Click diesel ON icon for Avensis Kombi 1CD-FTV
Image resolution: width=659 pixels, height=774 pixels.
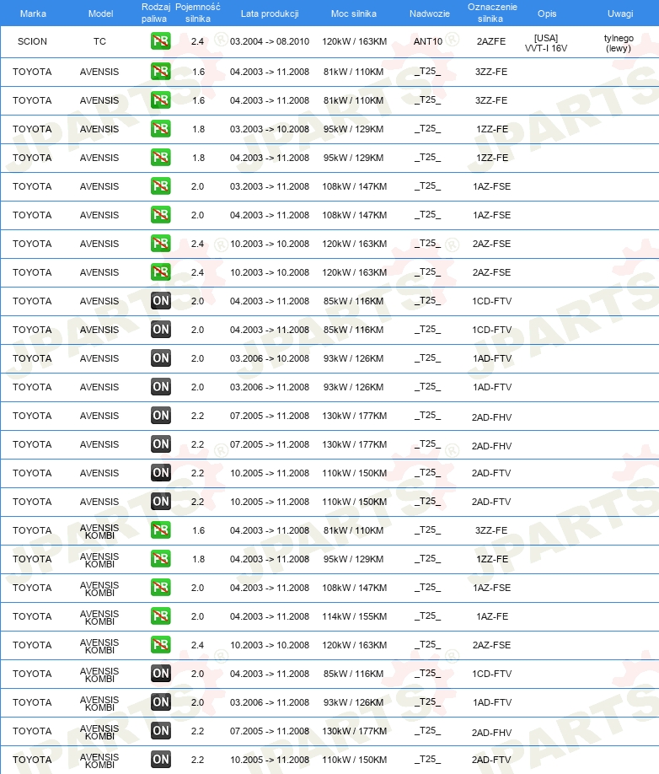click(161, 674)
